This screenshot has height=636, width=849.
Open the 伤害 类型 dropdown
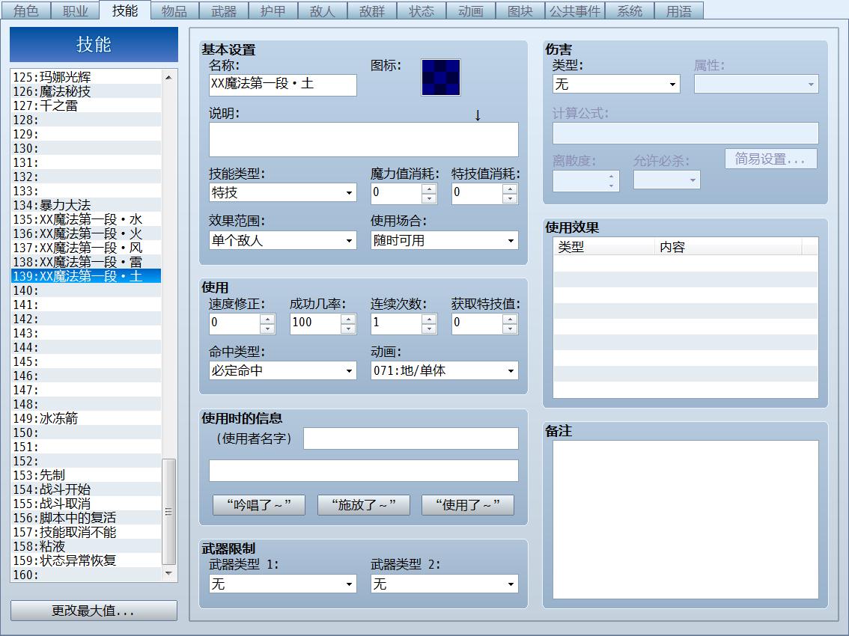click(616, 84)
